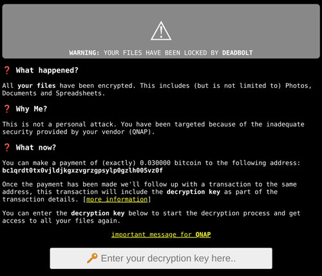Image resolution: width=322 pixels, height=276 pixels.
Task: Focus the decryption key input field
Action: pyautogui.click(x=161, y=258)
